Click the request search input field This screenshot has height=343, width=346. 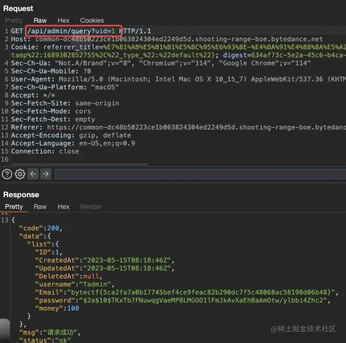pyautogui.click(x=200, y=174)
